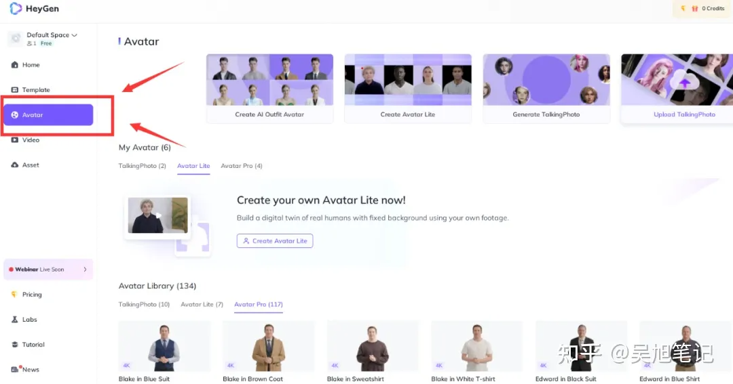Image resolution: width=733 pixels, height=384 pixels.
Task: Click the Create AI Outfit Avatar card
Action: coord(269,88)
